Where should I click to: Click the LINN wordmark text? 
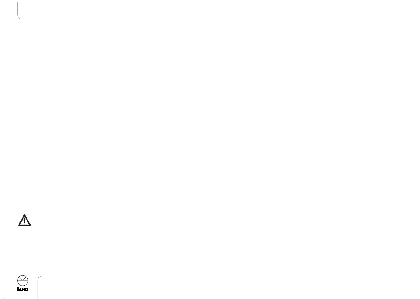coord(23,289)
